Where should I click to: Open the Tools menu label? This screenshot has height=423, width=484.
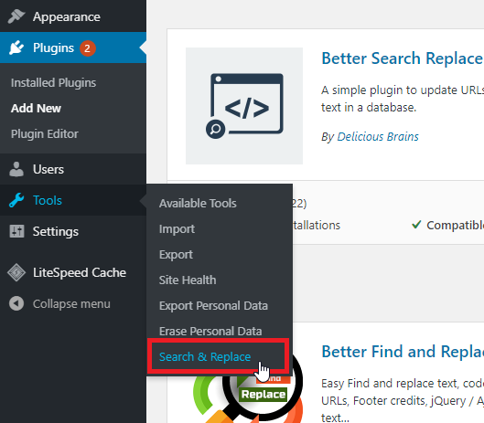click(48, 200)
